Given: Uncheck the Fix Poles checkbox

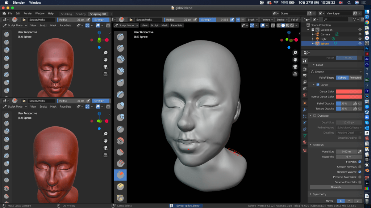Looking at the screenshot, I should point(360,162).
